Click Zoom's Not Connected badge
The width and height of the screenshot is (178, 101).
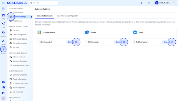point(141,42)
